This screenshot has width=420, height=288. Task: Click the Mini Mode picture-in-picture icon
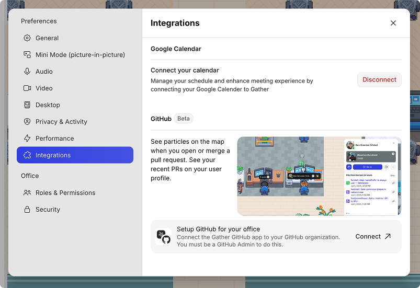tap(27, 54)
